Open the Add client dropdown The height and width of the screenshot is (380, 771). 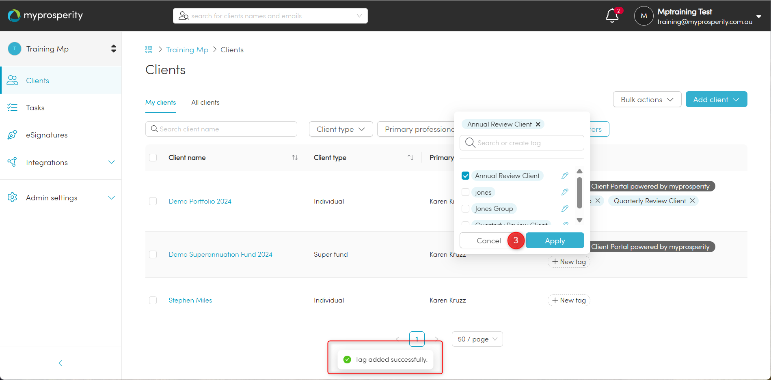[716, 99]
